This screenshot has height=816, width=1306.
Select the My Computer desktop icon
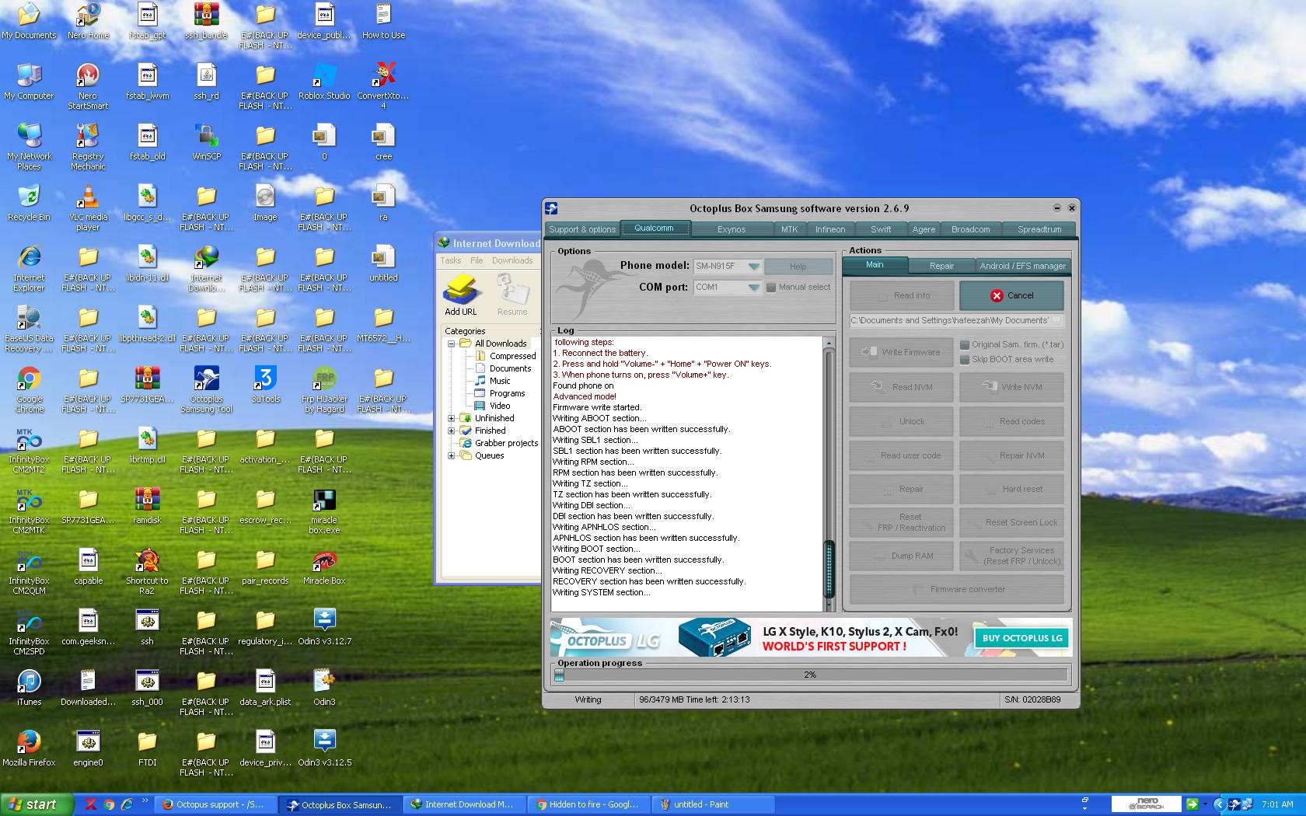(x=29, y=82)
